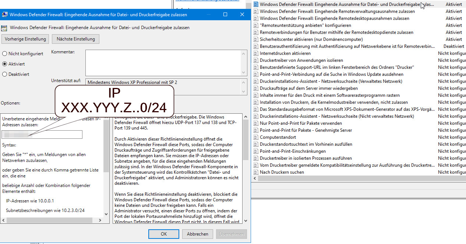Click icon beside 'Point-and-Print-Einschränkungen'
Viewport: 466px width, 244px height.
(256, 151)
